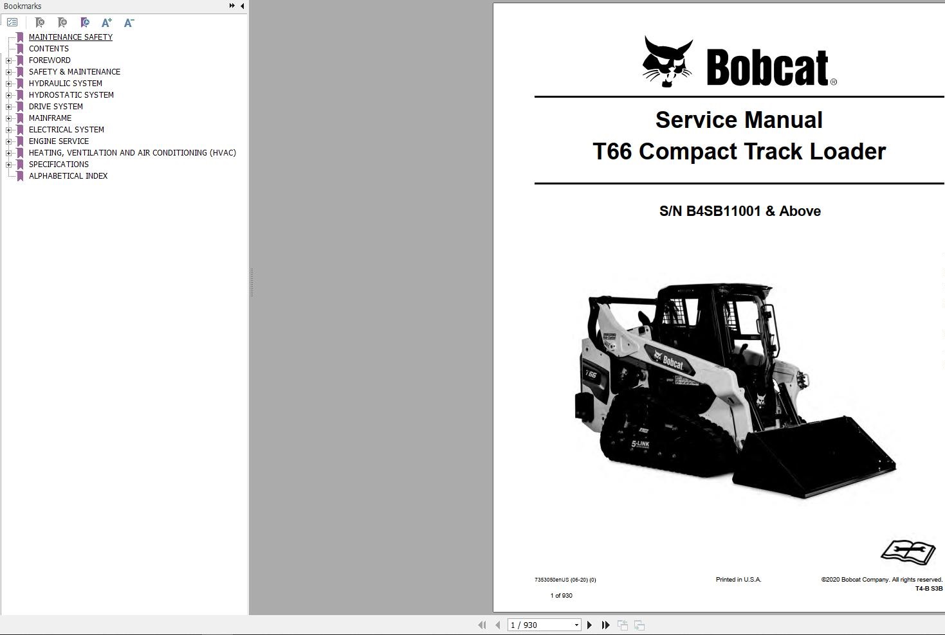Image resolution: width=945 pixels, height=635 pixels.
Task: Expand the HYDRAULIC SYSTEM bookmark
Action: coord(9,84)
